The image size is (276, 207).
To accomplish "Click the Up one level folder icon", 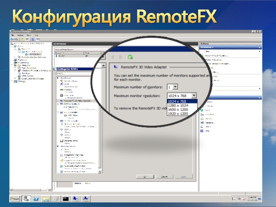I will pyautogui.click(x=22, y=39).
